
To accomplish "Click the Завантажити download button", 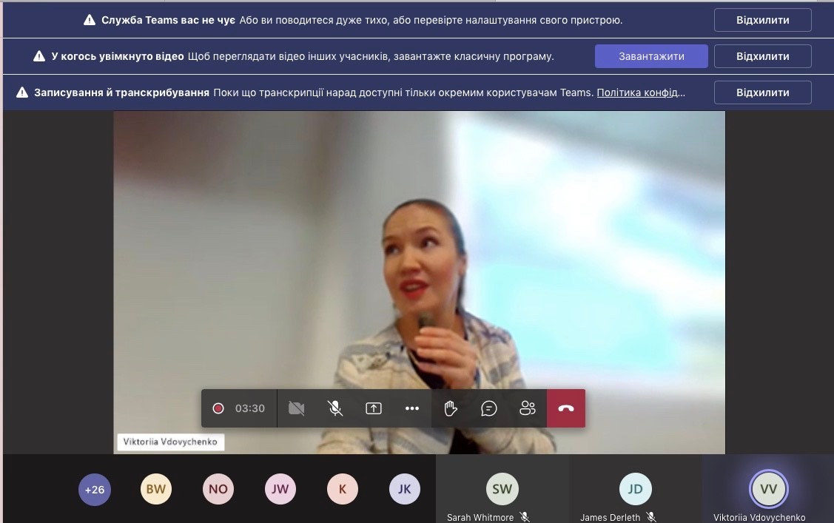I will click(651, 56).
